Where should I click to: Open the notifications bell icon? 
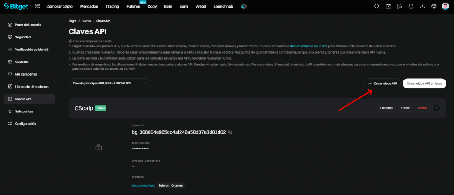click(x=411, y=6)
